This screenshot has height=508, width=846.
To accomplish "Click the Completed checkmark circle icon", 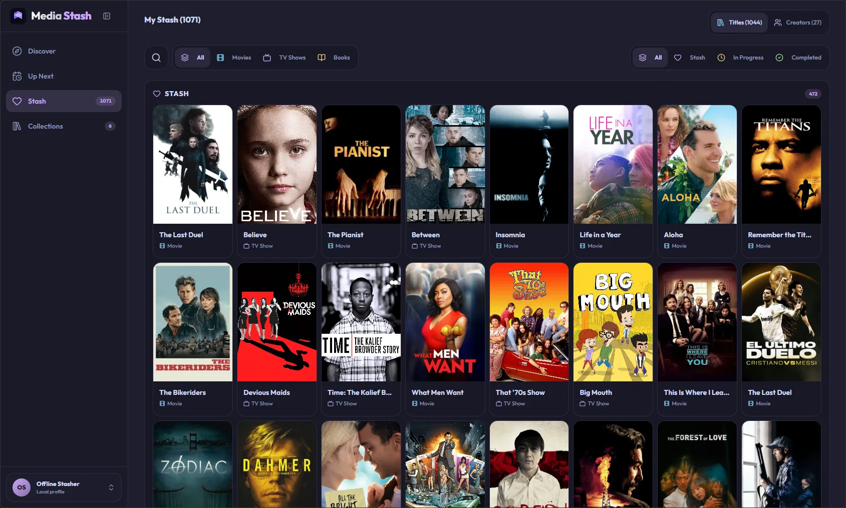I will click(779, 58).
